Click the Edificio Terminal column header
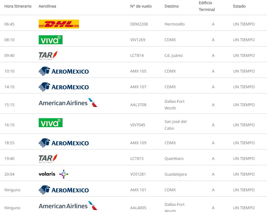This screenshot has height=212, width=267. [x=207, y=6]
